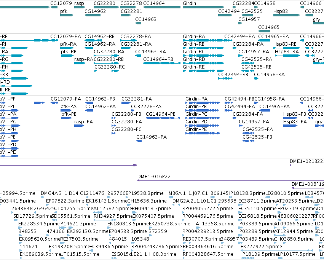Click transcript Girdin-RE
This screenshot has height=260, width=324.
[203, 71]
